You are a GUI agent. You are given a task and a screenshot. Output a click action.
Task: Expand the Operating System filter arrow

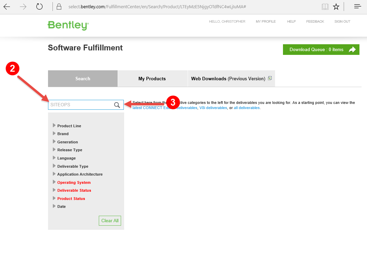[x=54, y=182]
